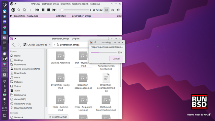The height and width of the screenshot is (121, 215).
Task: Click protracker_amiga breadcrumb folder
Action: pos(68,45)
